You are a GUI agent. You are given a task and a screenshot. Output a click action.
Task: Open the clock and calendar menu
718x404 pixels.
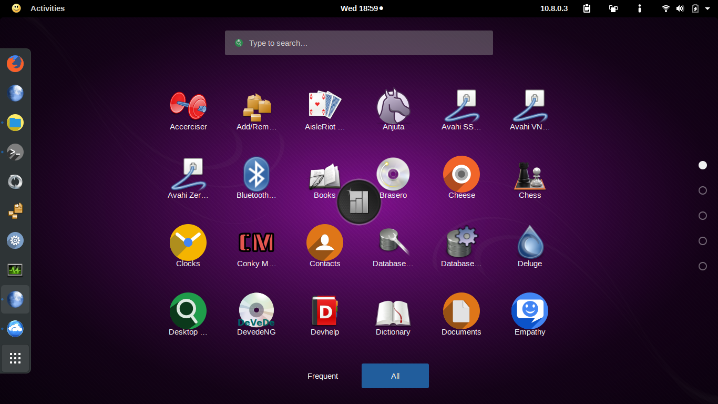click(362, 8)
